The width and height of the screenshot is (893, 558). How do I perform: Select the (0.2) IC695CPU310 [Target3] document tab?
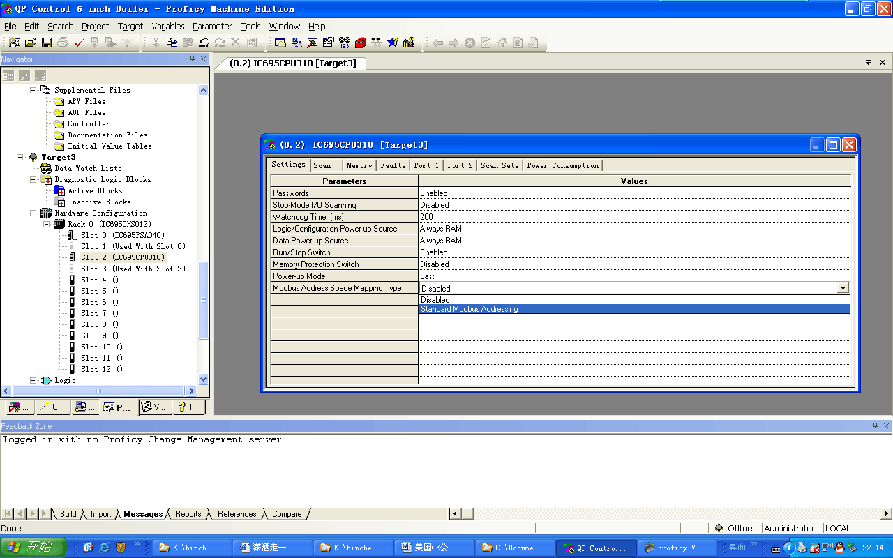pyautogui.click(x=293, y=63)
